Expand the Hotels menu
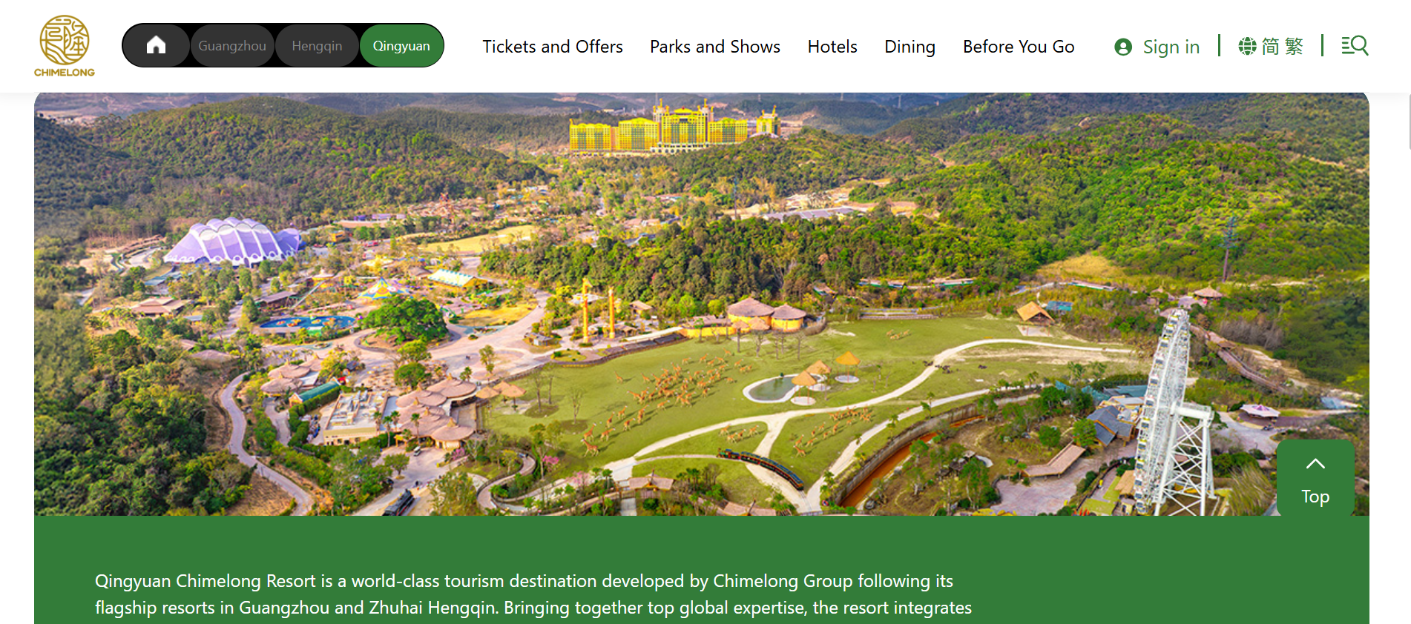The height and width of the screenshot is (624, 1411). (832, 47)
